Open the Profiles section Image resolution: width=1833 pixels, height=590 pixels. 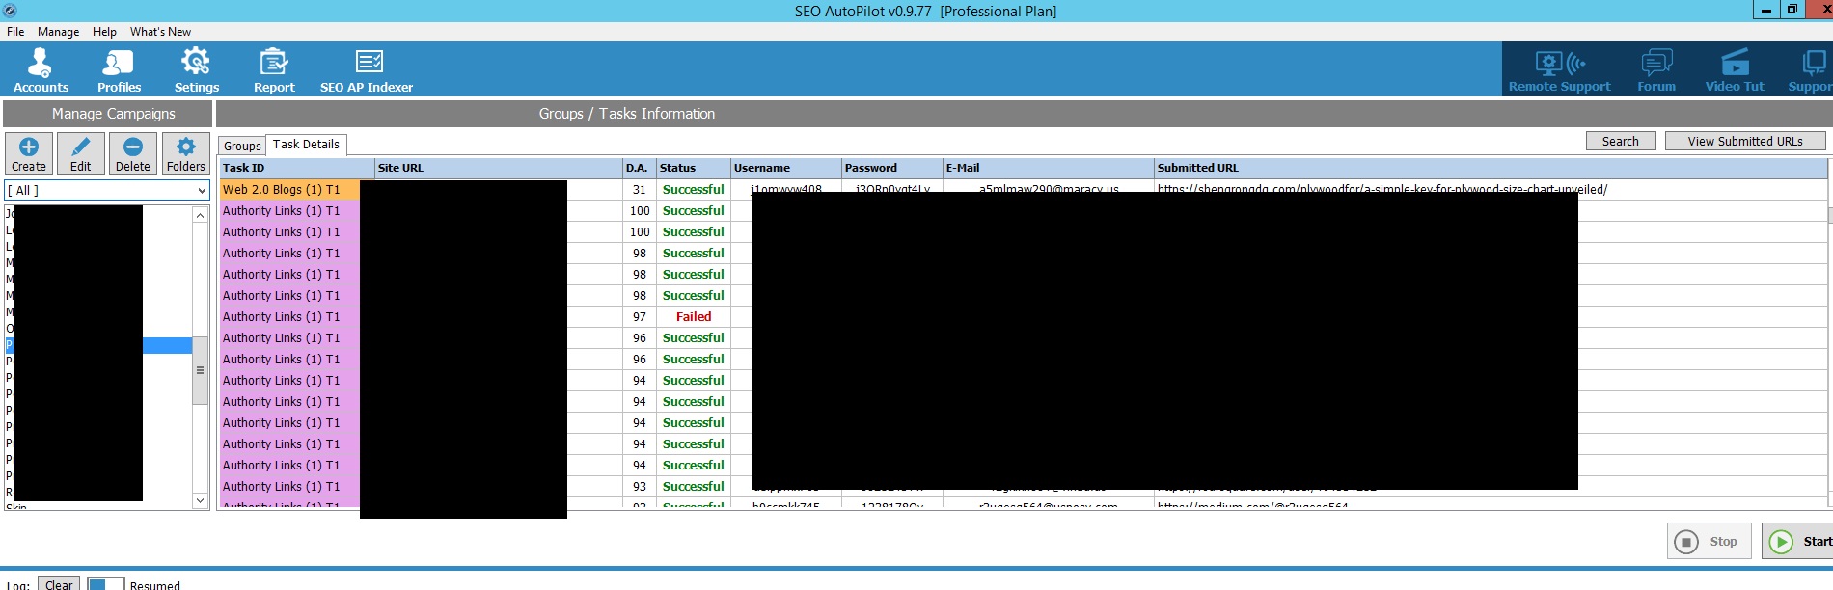tap(119, 69)
